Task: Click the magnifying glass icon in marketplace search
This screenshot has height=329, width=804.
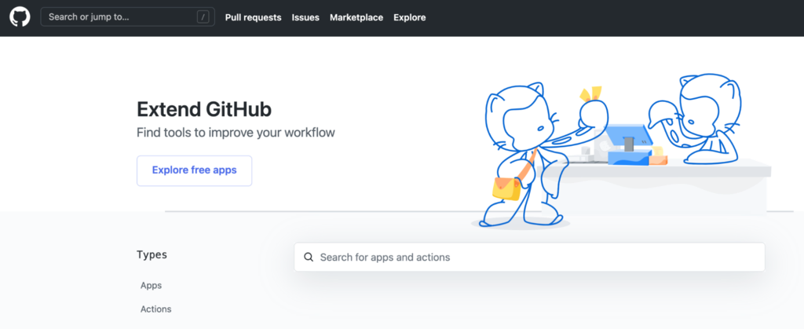Action: [309, 257]
